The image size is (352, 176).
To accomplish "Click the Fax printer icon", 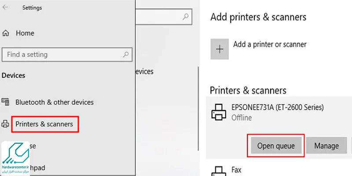I will pyautogui.click(x=219, y=171).
